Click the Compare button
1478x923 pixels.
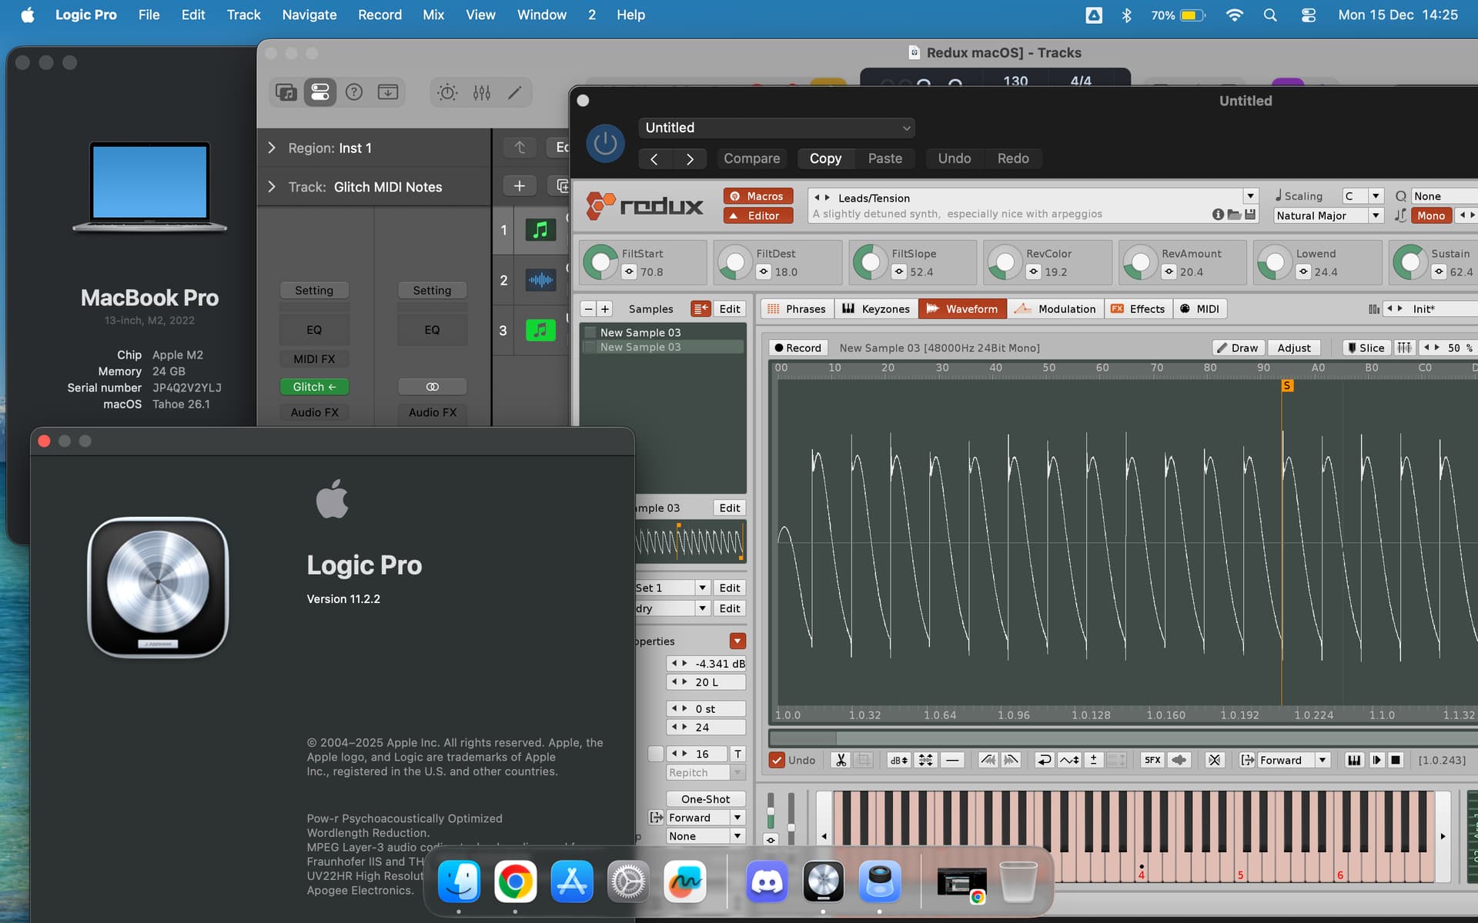751,158
